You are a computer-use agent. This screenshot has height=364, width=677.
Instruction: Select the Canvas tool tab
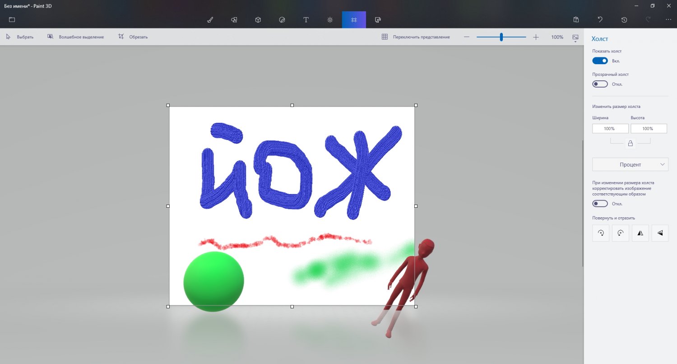[x=354, y=20]
